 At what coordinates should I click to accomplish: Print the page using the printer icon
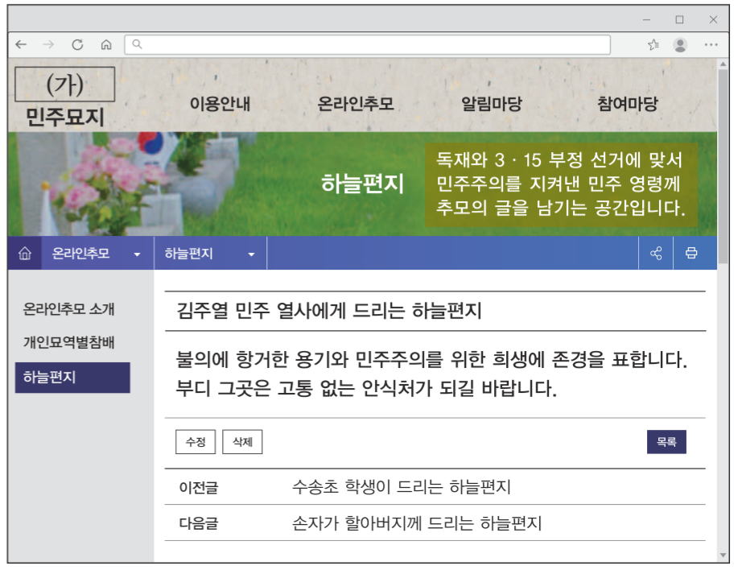pyautogui.click(x=690, y=254)
